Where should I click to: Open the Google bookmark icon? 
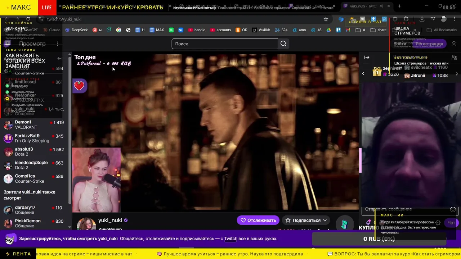pos(118,30)
